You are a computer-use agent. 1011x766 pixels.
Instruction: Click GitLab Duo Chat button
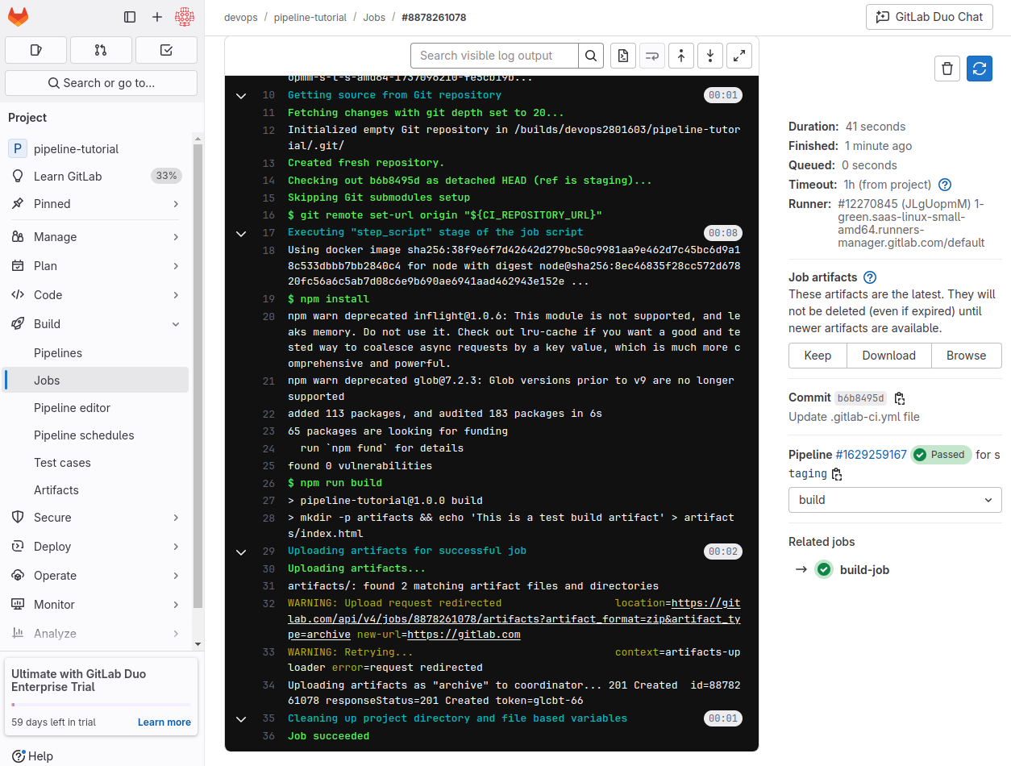tap(930, 17)
